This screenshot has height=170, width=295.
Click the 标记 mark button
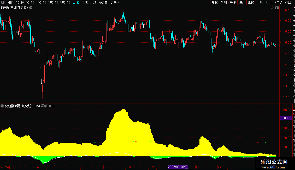pos(269,2)
